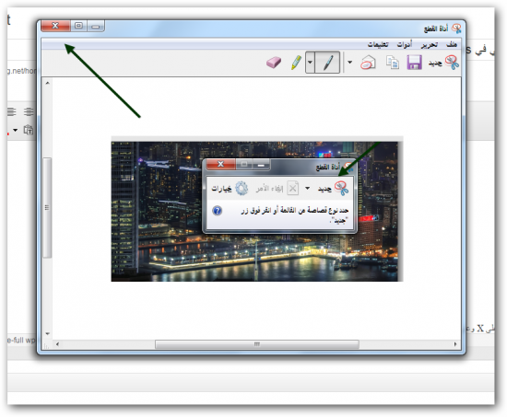The width and height of the screenshot is (507, 417).
Task: Click the Snipping Tool title bar icon
Action: click(x=456, y=29)
